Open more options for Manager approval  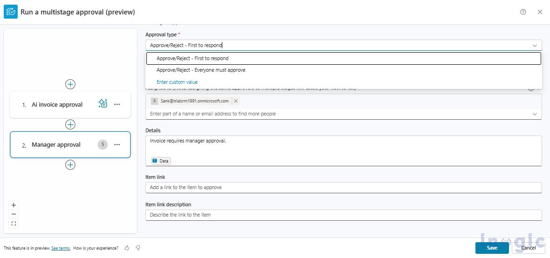point(117,144)
